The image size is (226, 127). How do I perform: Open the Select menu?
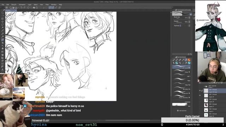coord(36,5)
